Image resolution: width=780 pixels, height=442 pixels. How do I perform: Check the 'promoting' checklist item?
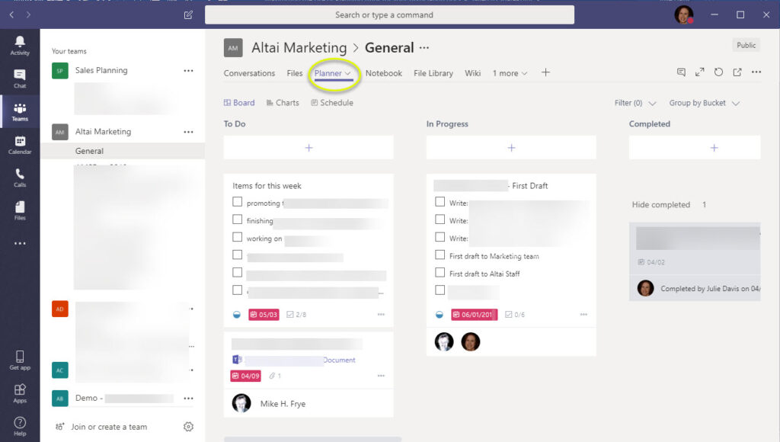point(238,203)
